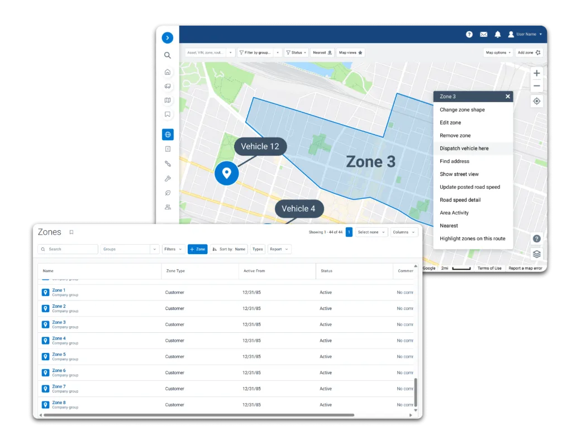
Task: Choose Find address in the zone menu
Action: (x=473, y=161)
